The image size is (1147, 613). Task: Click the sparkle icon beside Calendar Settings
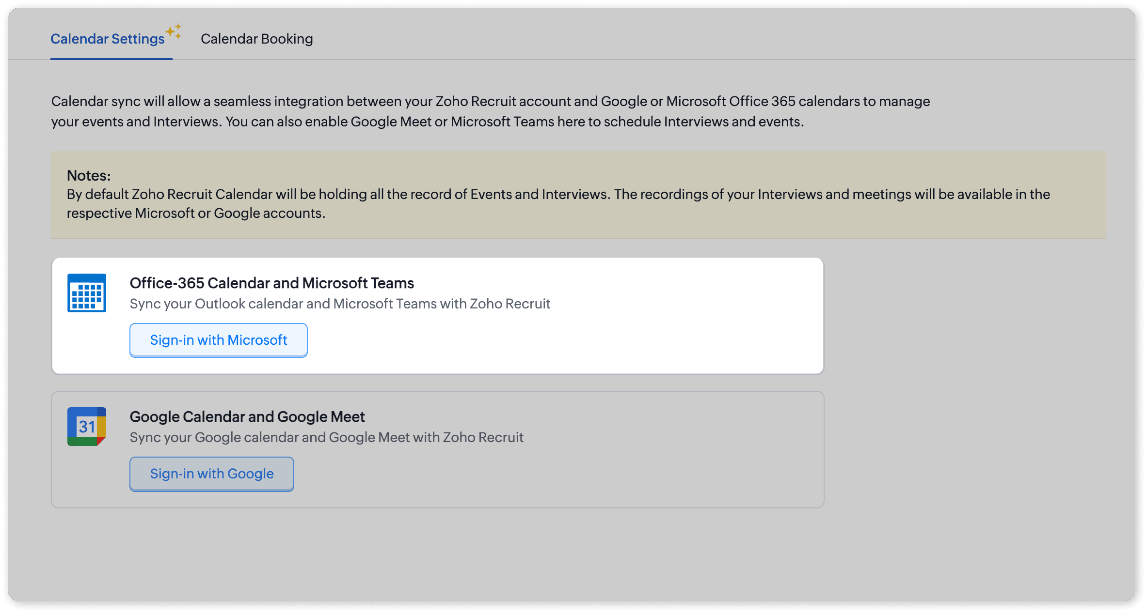coord(174,31)
